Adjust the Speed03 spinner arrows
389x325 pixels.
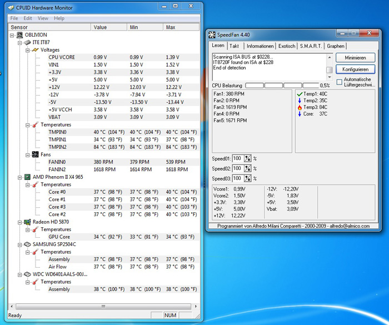(x=248, y=179)
